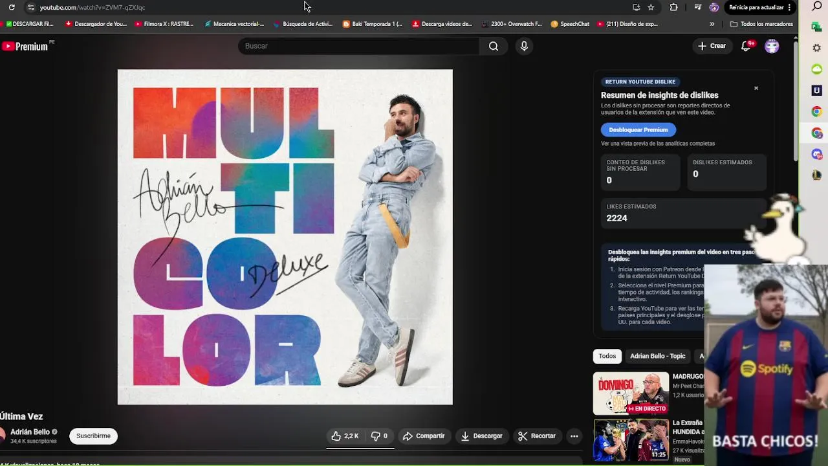Click the Multicolor Deluxe album artwork video
This screenshot has width=828, height=466.
coord(285,237)
